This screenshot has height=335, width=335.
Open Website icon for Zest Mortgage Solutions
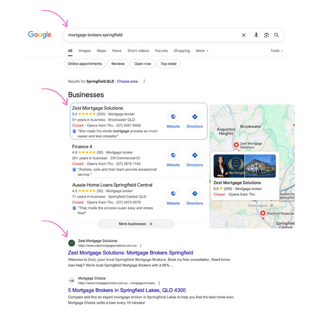[x=173, y=117]
